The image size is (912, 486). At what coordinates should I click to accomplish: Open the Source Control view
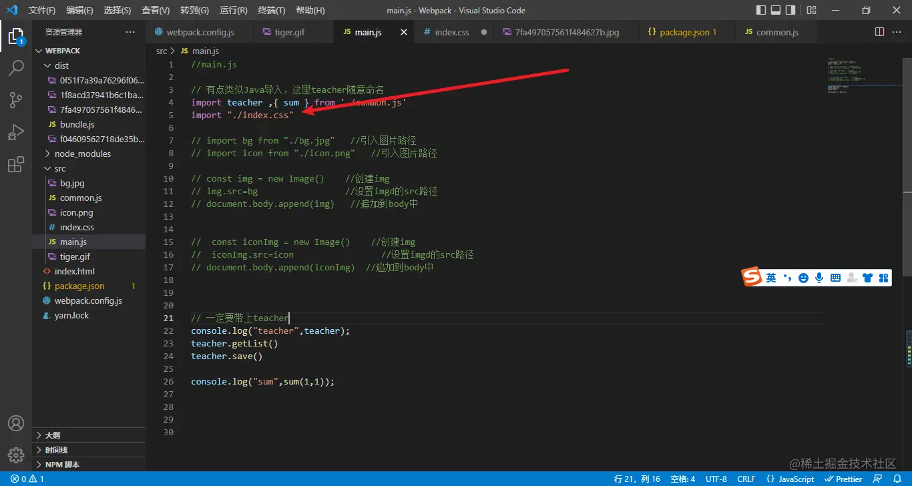coord(16,100)
